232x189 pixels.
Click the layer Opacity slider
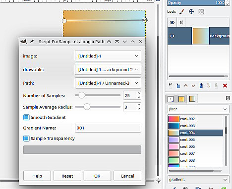[196, 3]
